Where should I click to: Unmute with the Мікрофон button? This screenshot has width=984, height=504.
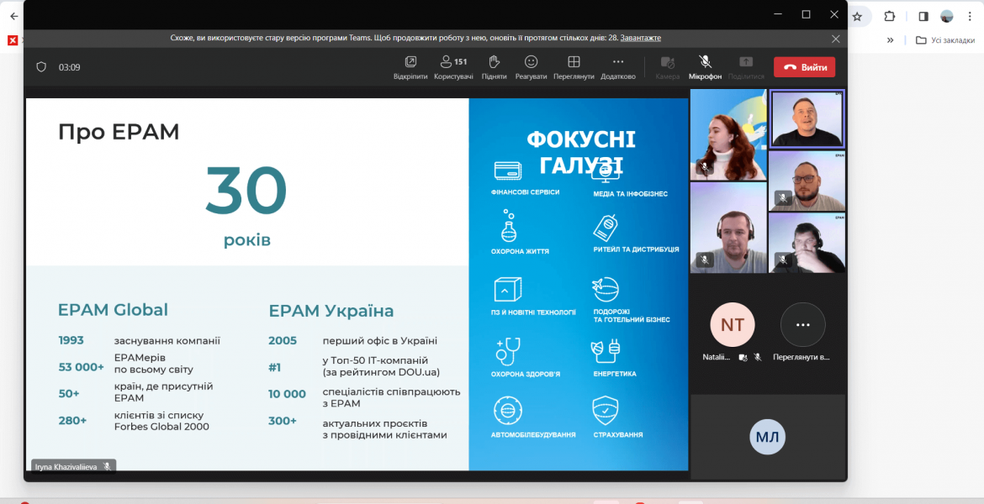coord(705,68)
